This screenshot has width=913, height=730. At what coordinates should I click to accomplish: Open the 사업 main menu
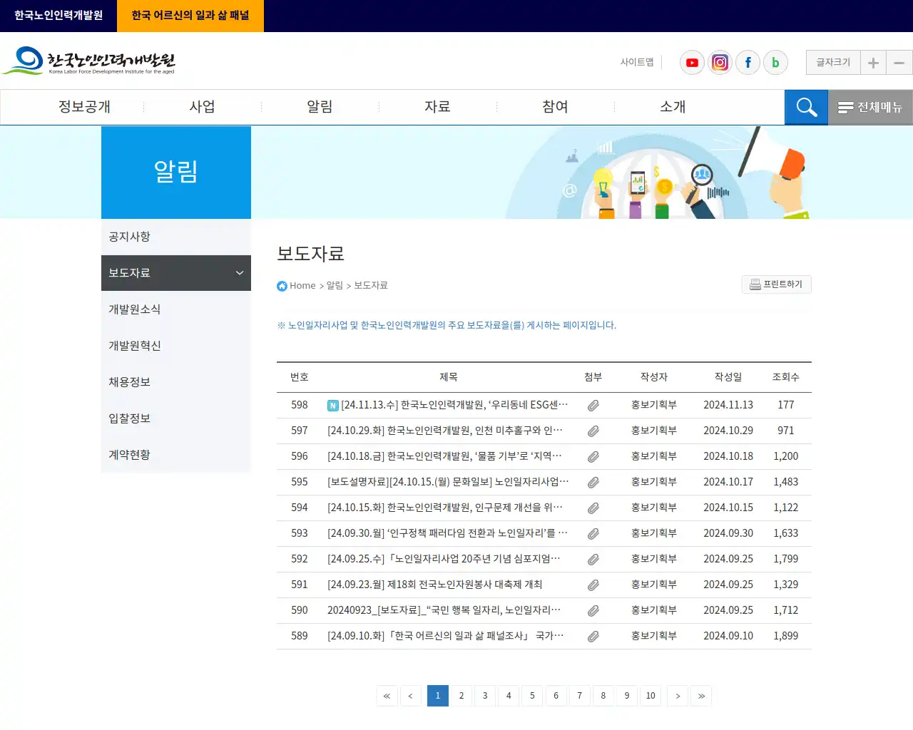202,107
